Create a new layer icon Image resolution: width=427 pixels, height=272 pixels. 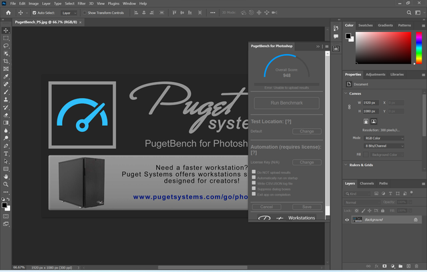pos(408,266)
